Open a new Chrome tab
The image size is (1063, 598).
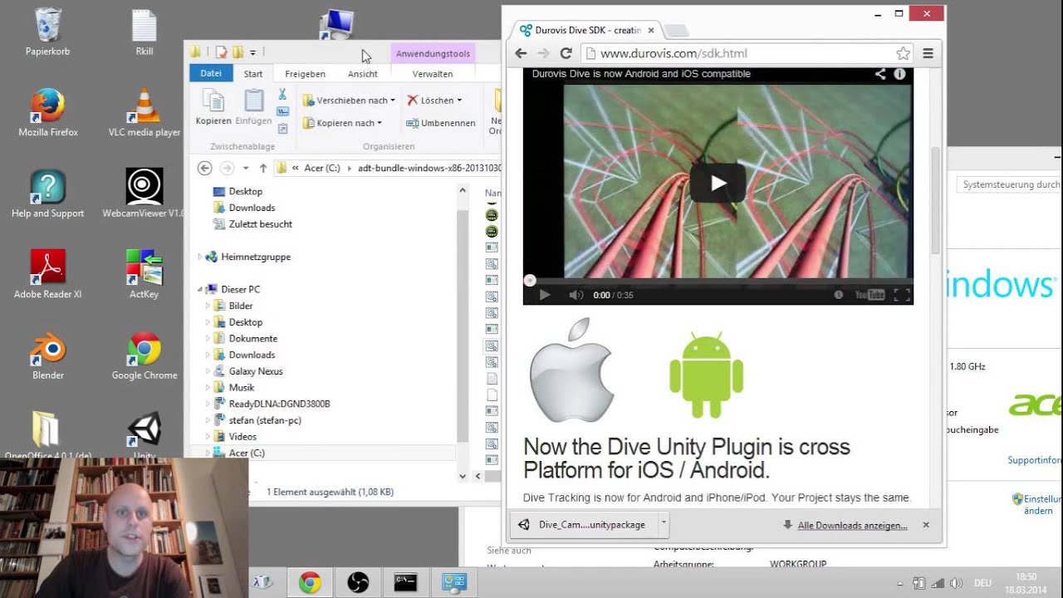click(677, 31)
